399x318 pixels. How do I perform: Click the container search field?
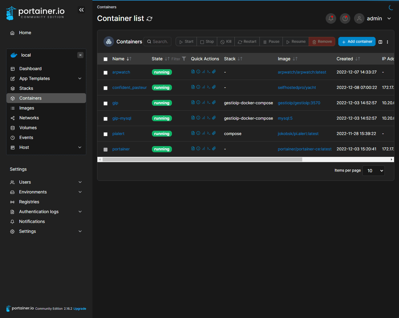coord(160,42)
